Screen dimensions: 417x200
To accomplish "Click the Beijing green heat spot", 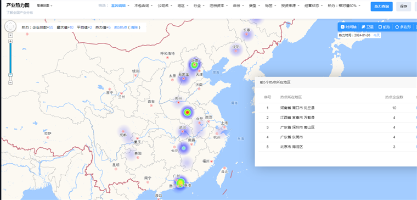I will [195, 65].
